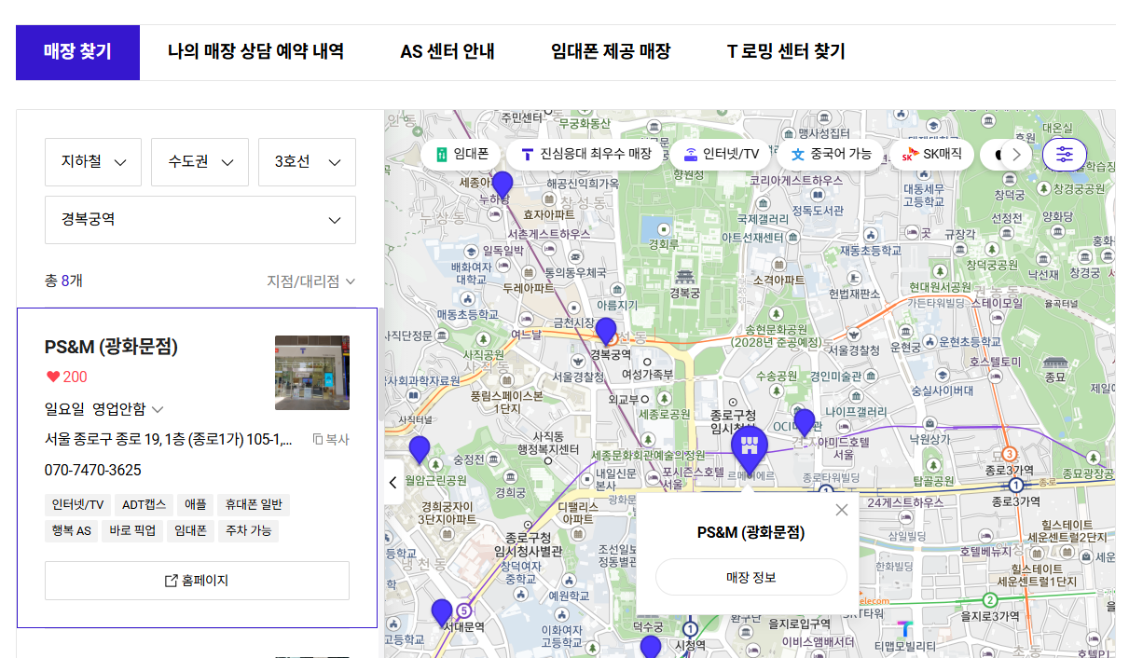The height and width of the screenshot is (658, 1129).
Task: Click the store address text 서울 종로구 종로 19
Action: [x=169, y=440]
